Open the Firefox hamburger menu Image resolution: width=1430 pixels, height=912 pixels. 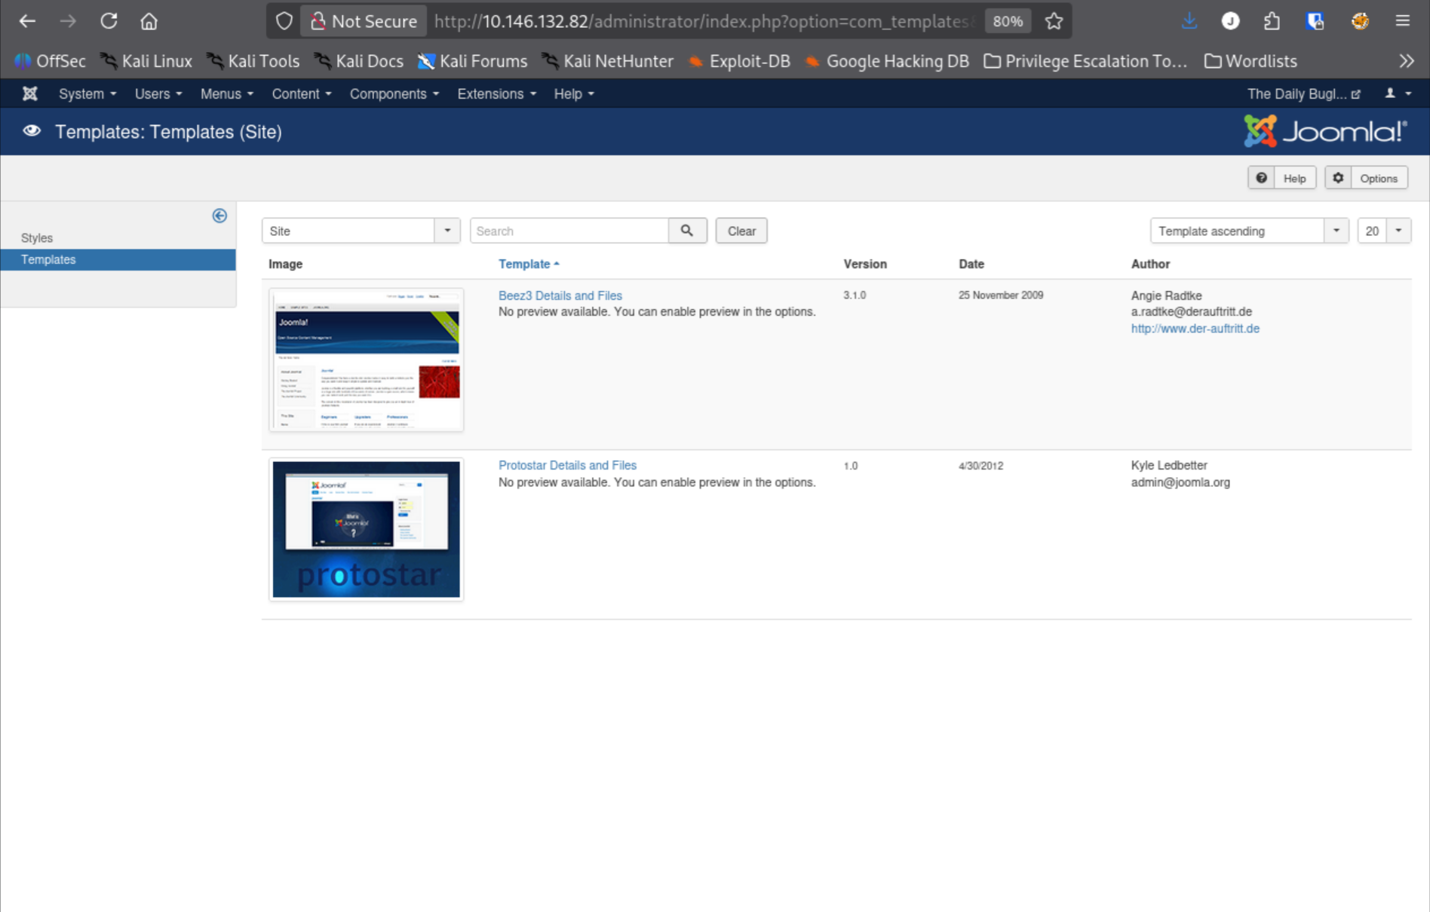tap(1403, 21)
